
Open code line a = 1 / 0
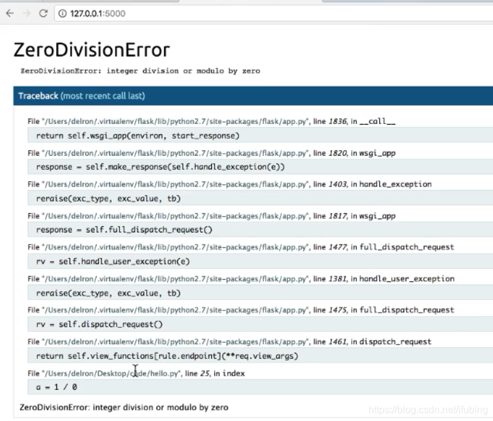(260, 387)
